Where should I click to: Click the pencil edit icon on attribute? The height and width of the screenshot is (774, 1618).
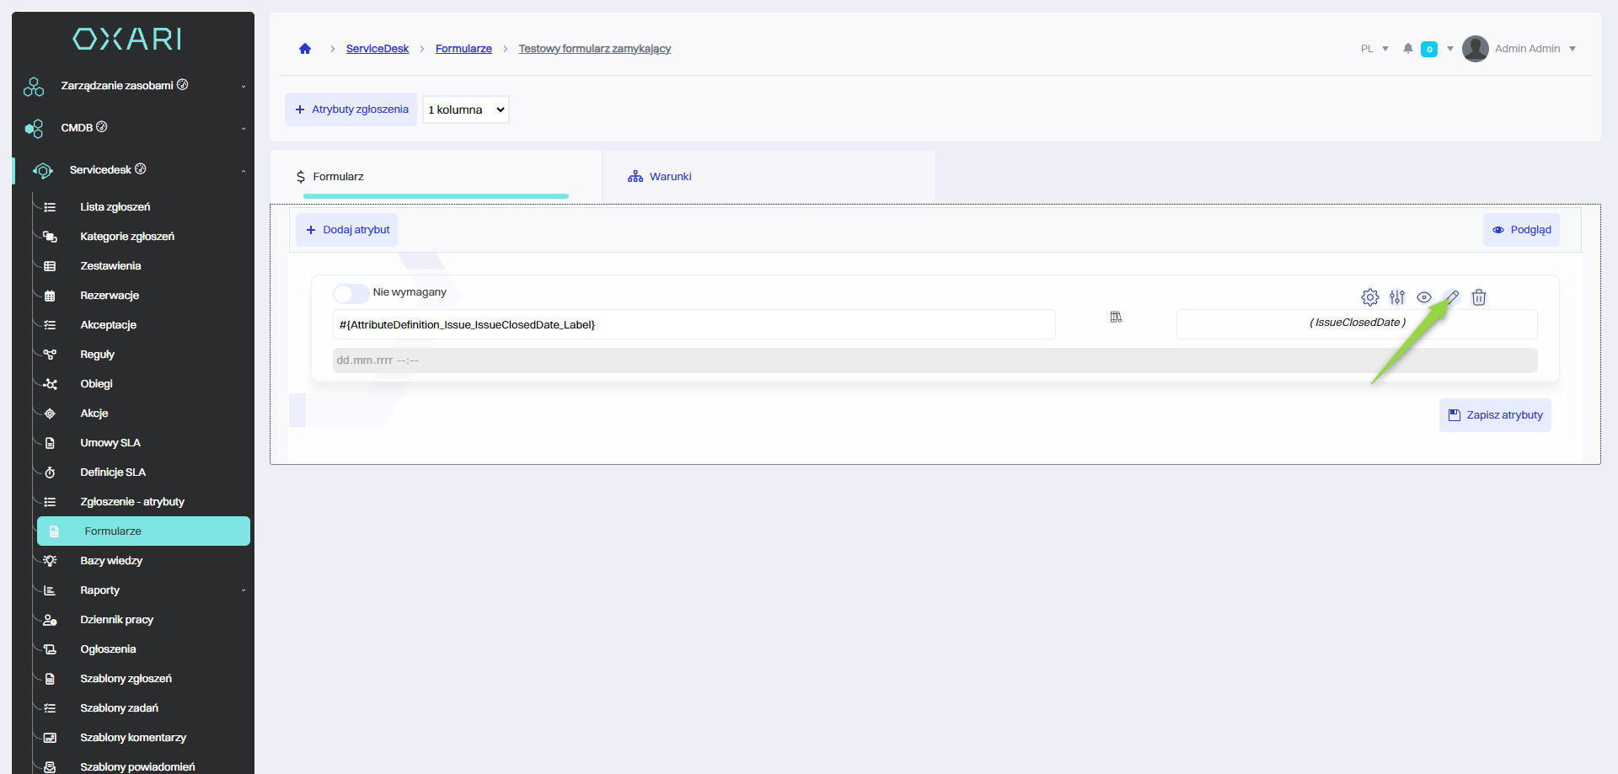(1452, 297)
